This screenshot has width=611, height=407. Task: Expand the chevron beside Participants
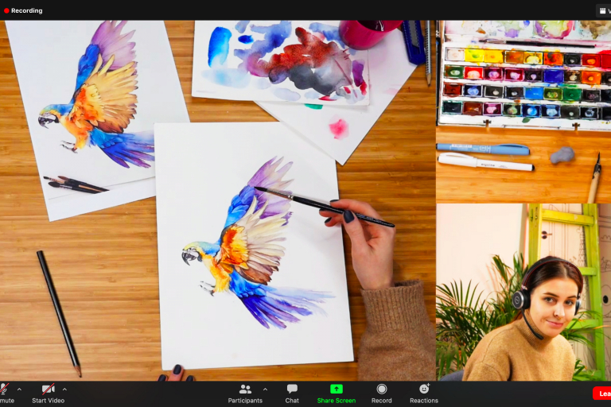tap(265, 390)
